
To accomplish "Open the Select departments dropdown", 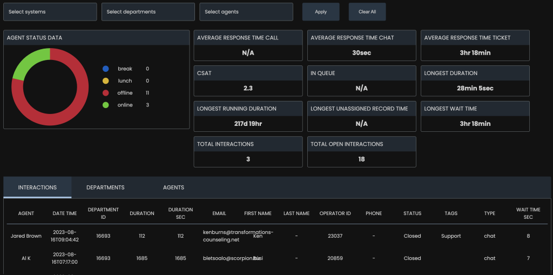I will pos(148,12).
